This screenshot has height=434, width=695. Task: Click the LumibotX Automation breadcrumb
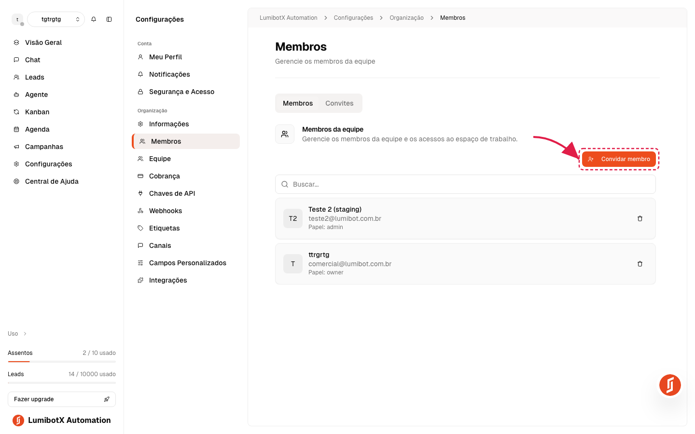click(289, 18)
